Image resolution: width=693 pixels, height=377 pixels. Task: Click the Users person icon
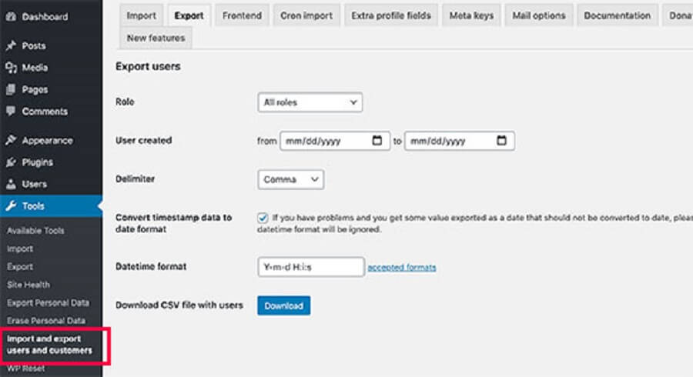click(x=11, y=184)
